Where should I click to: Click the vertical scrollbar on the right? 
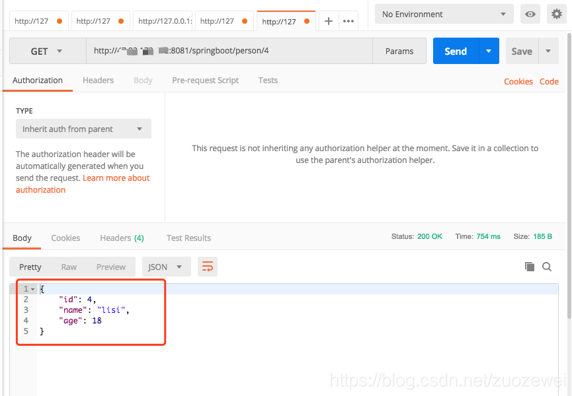tap(569, 176)
